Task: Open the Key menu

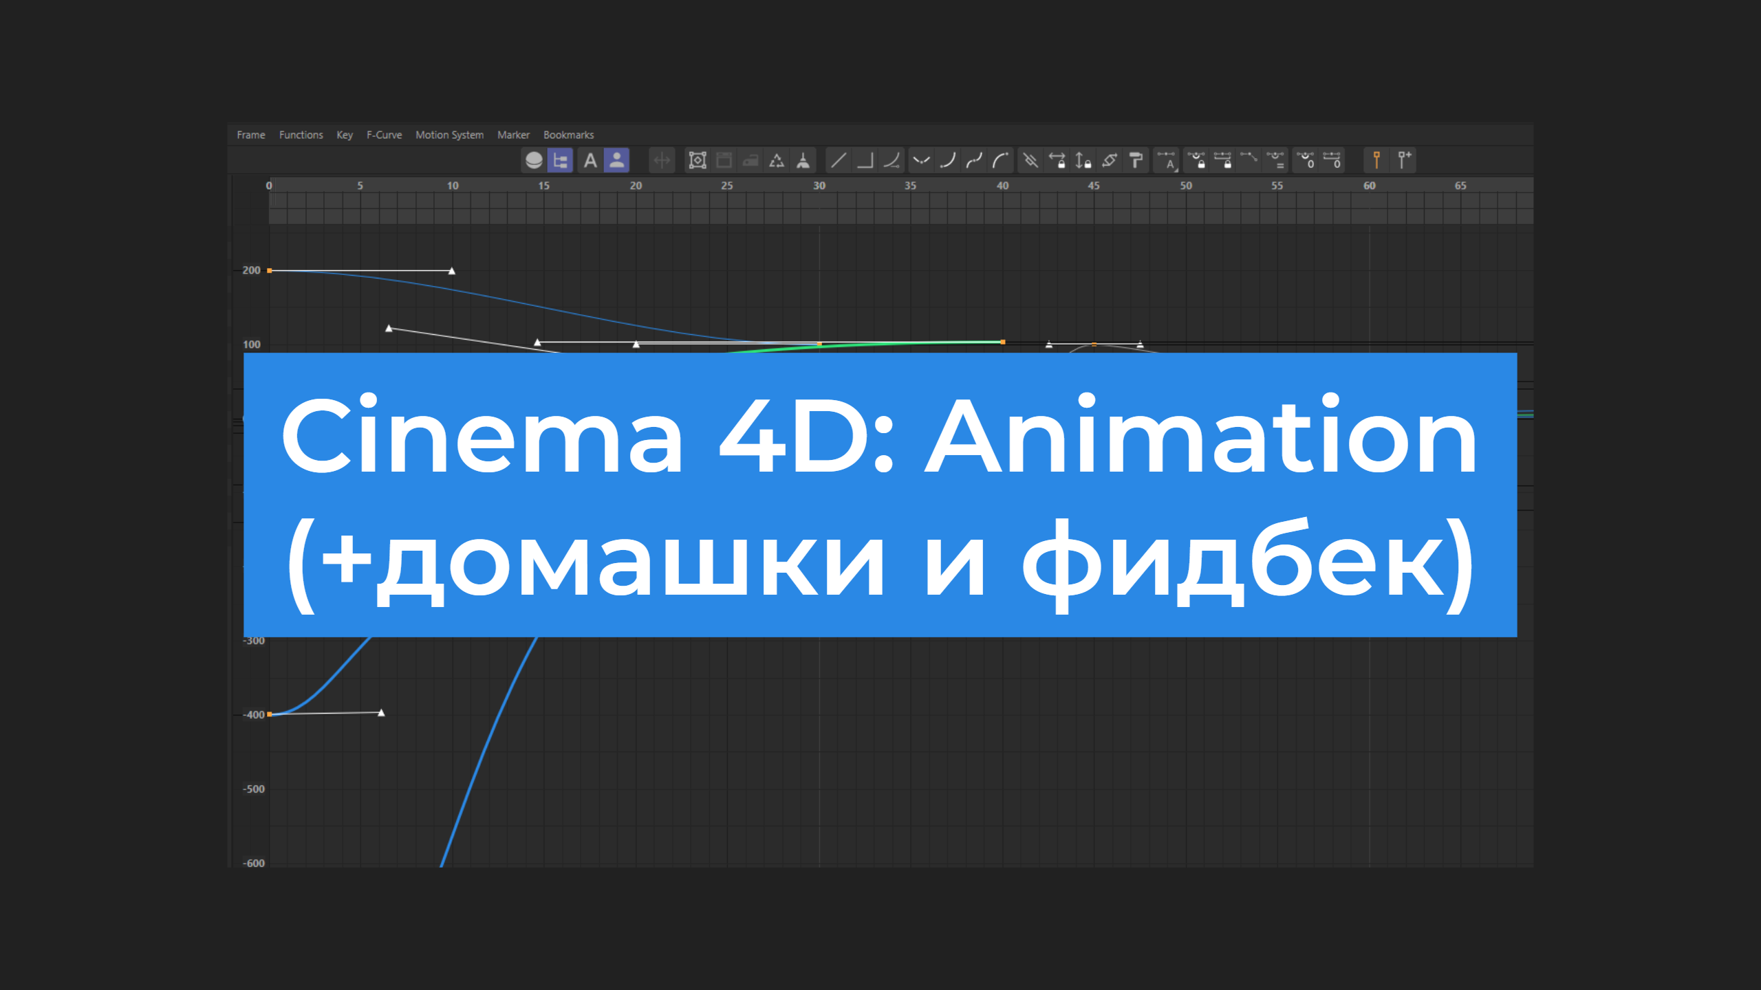Action: [x=344, y=135]
